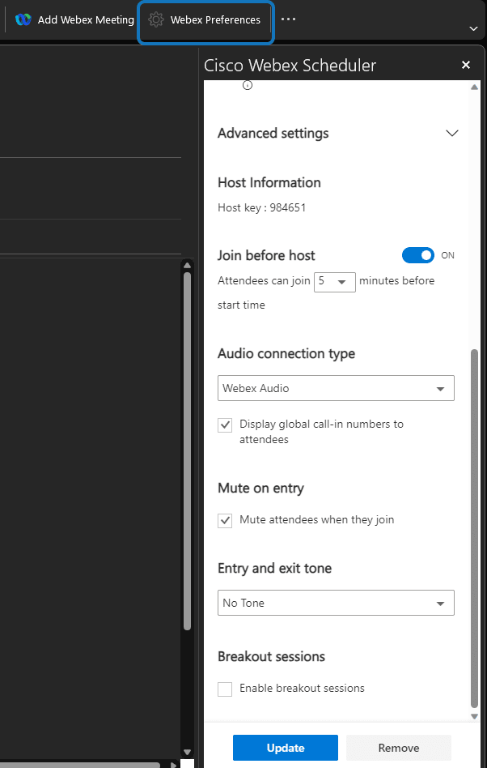Click the scroll down arrow in scheduler panel

coord(474,716)
